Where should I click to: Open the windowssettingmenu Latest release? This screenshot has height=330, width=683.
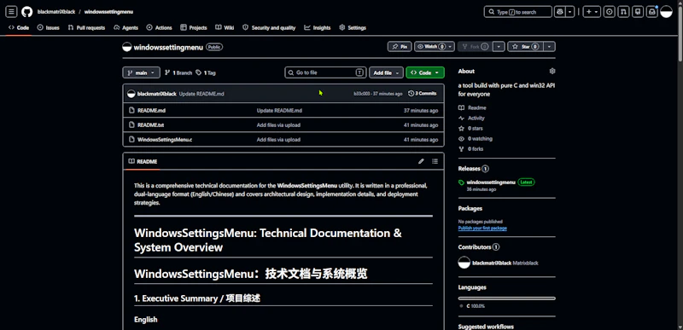(496, 182)
